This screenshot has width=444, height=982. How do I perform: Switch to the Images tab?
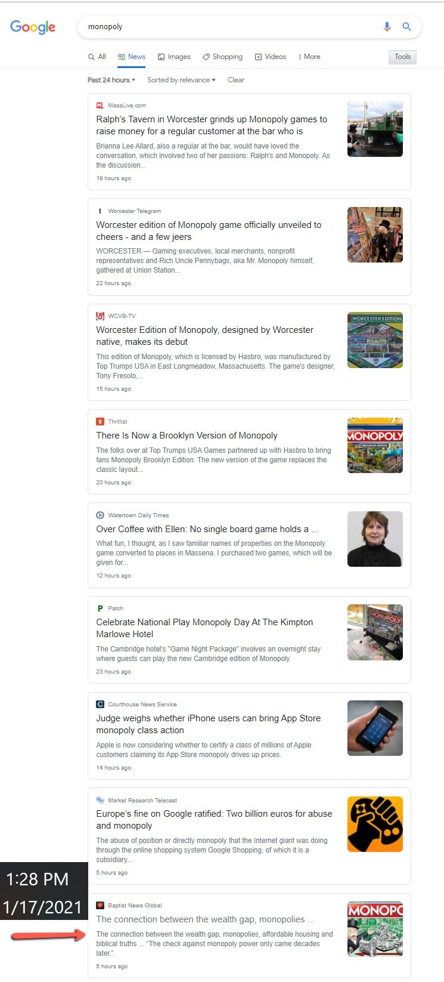[x=174, y=57]
